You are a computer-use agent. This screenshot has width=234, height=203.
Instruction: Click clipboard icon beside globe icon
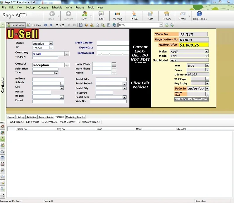tap(109, 25)
